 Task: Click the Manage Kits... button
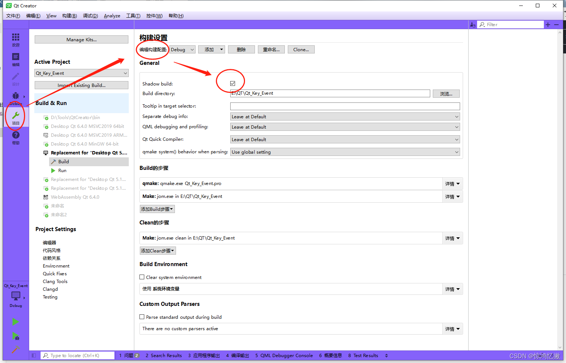[x=82, y=40]
